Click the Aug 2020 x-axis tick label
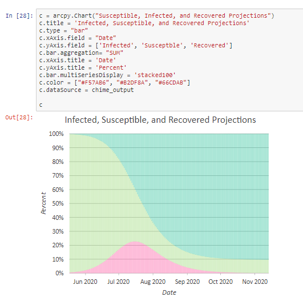Viewport: 303px width, 301px height. (x=153, y=282)
